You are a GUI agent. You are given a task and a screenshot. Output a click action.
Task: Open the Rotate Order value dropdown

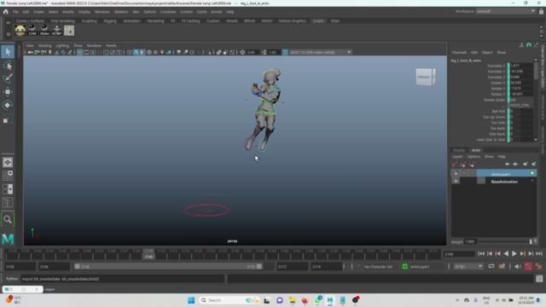pos(520,100)
